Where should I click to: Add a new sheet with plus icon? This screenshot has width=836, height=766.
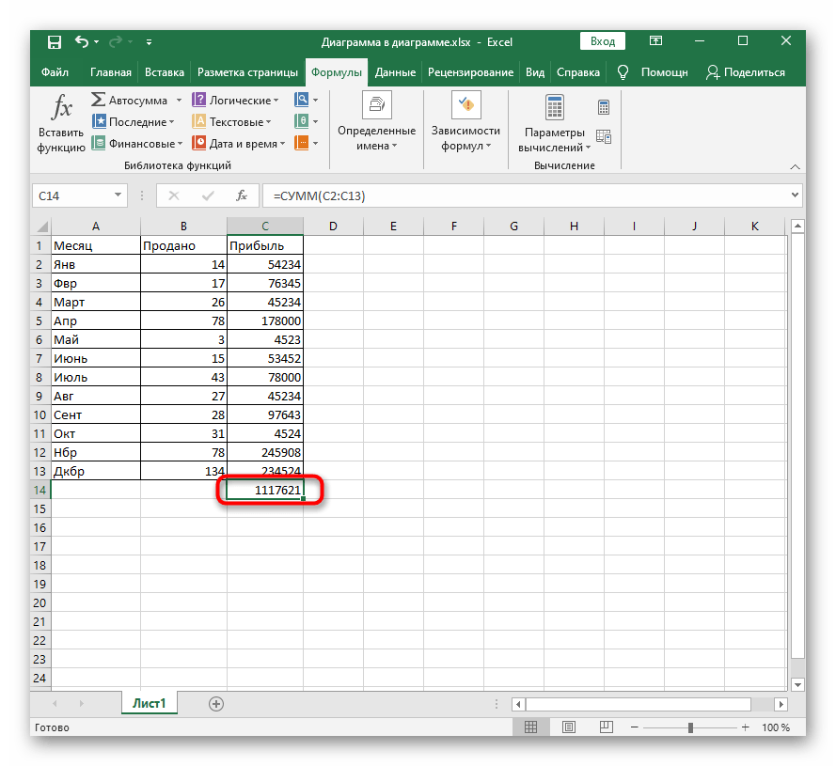click(216, 703)
